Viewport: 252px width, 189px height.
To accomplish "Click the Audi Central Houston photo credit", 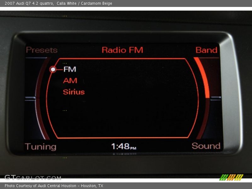I will [54, 186].
